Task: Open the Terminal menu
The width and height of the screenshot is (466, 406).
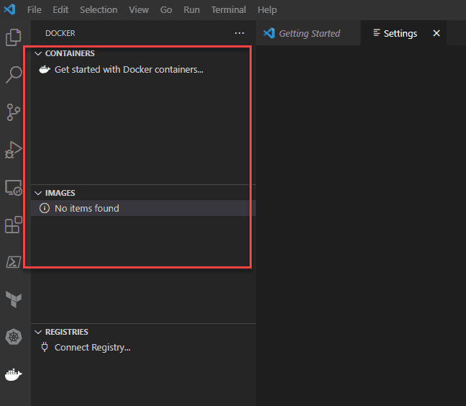Action: tap(229, 10)
